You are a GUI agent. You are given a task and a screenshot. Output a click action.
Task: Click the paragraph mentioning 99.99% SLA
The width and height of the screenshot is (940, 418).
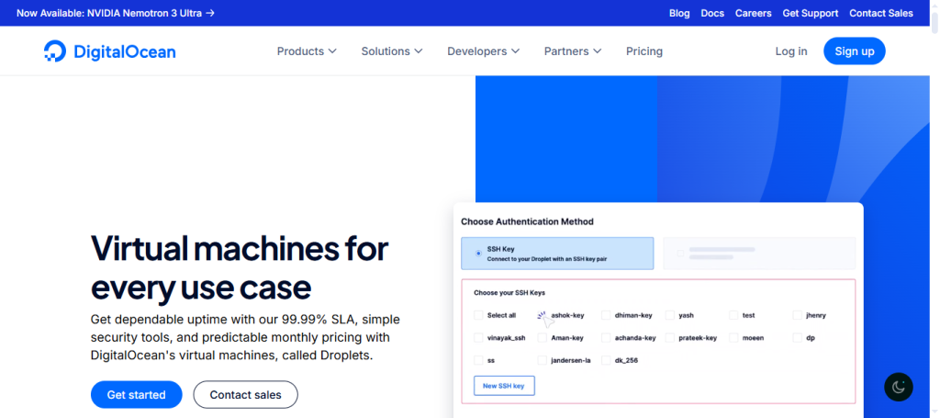click(246, 337)
